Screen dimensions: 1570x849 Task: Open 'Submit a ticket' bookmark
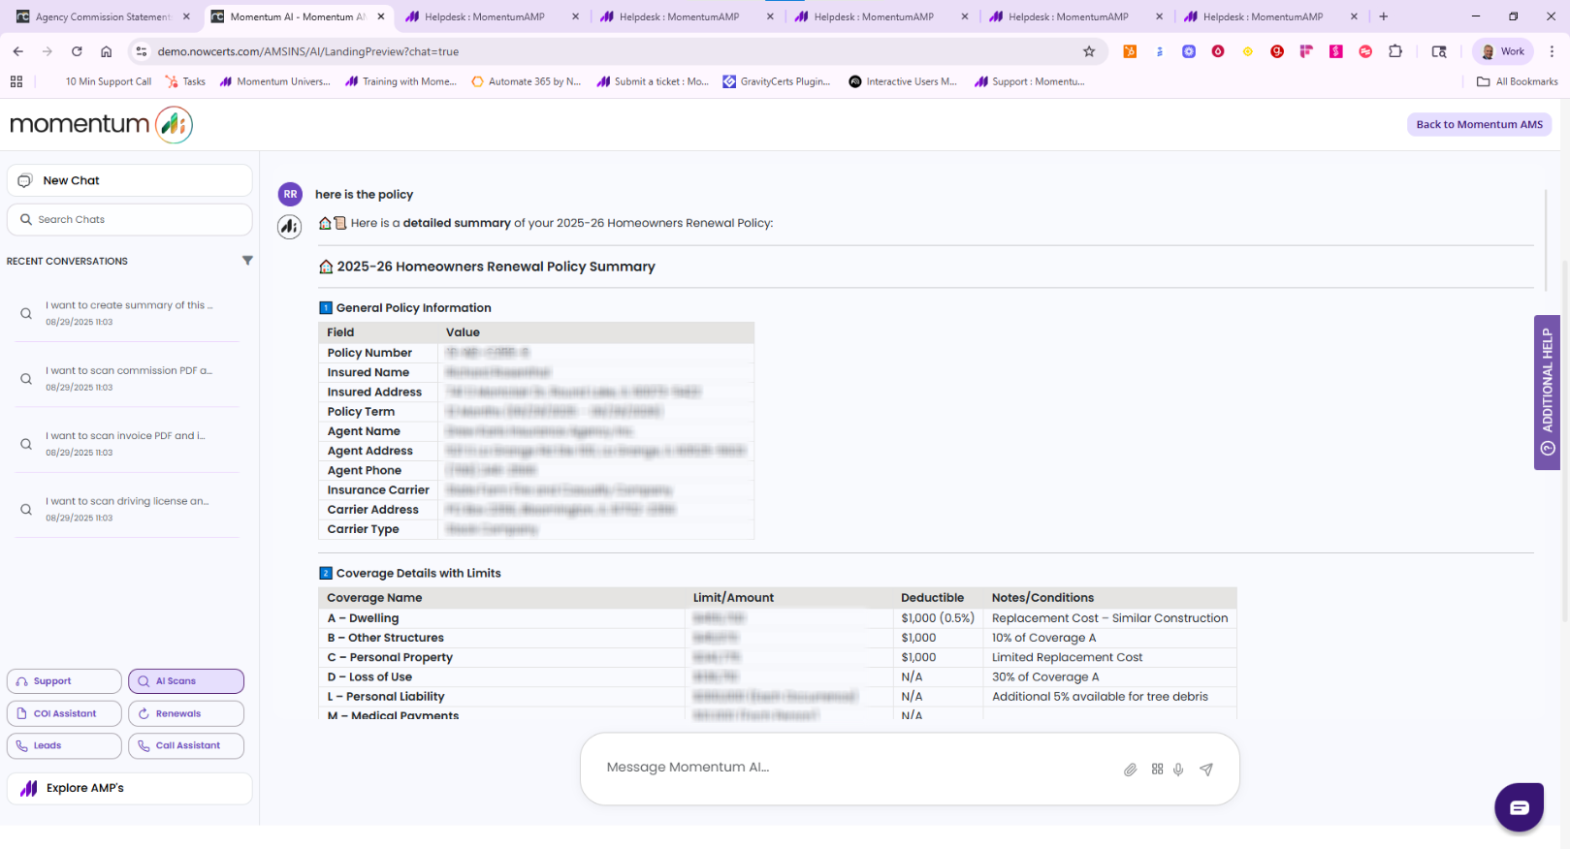coord(653,81)
